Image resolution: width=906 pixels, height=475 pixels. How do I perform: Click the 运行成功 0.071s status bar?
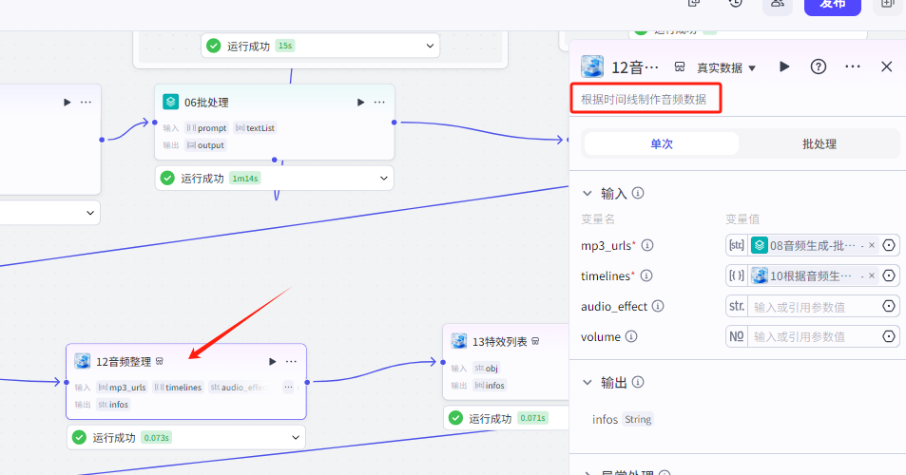click(507, 418)
